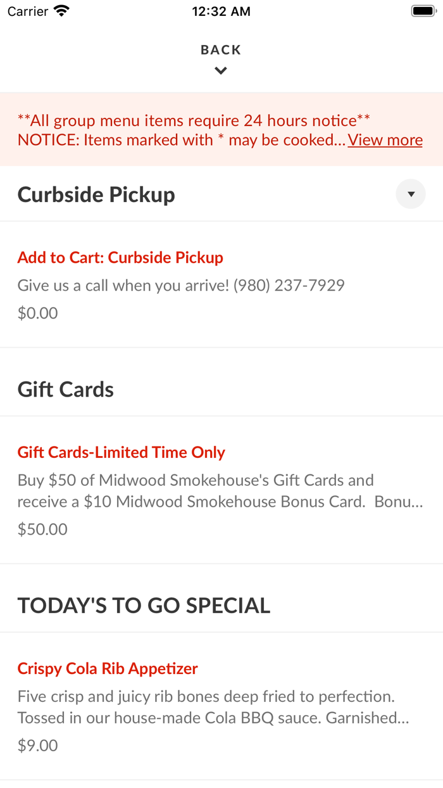Tap the gift card bonus description text
Screen dimensions: 443x788
218,491
